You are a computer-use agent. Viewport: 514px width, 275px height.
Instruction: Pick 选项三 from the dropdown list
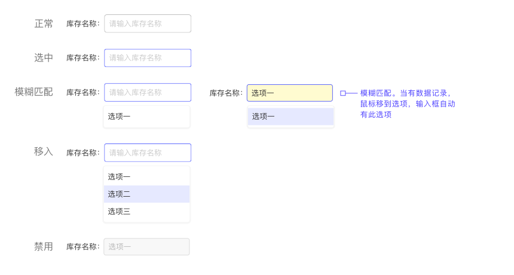146,212
